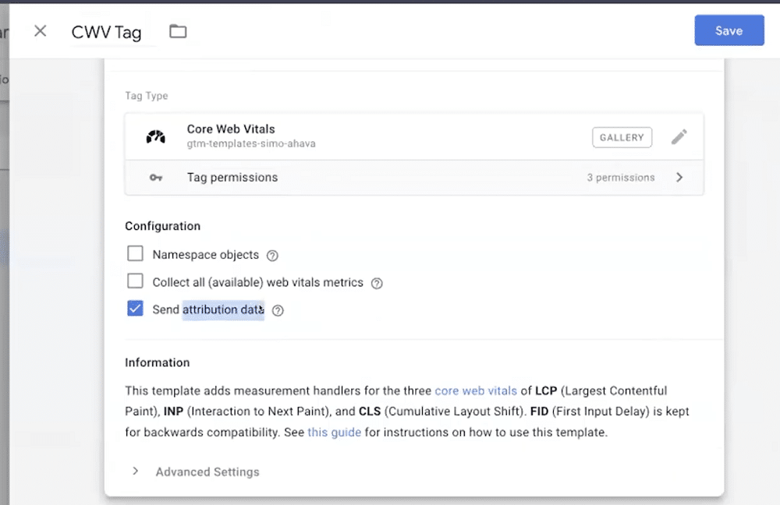Click the help icon beside Collect all metrics

pyautogui.click(x=377, y=282)
